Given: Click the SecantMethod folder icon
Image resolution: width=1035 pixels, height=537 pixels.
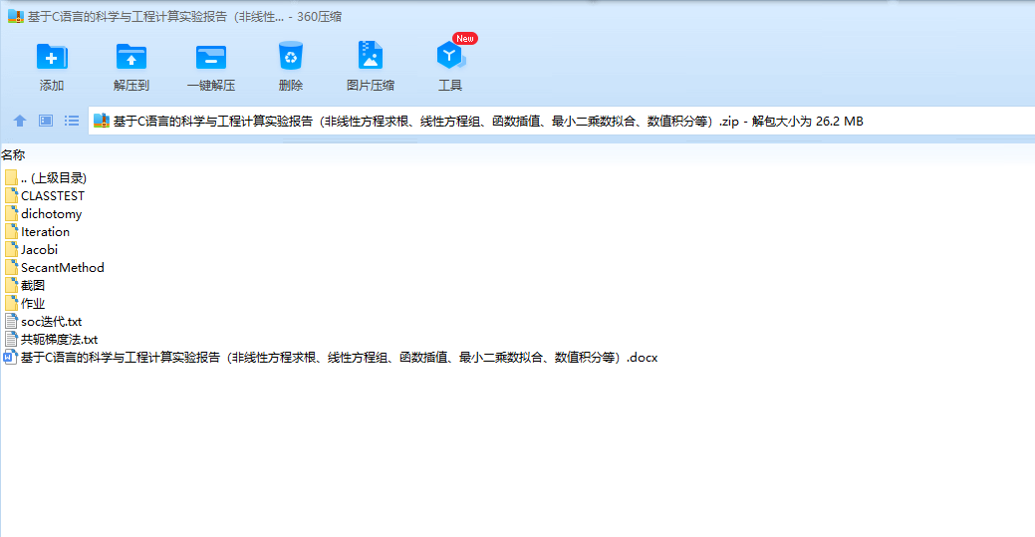Looking at the screenshot, I should (x=11, y=267).
